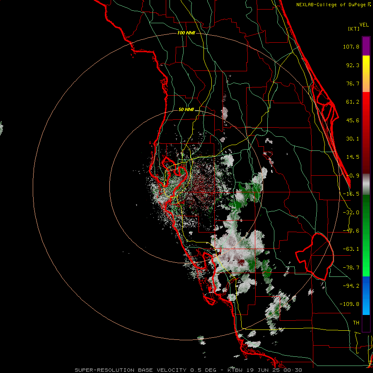This screenshot has height=373, width=373.
Task: Click the [KT] units label
Action: tap(354, 29)
